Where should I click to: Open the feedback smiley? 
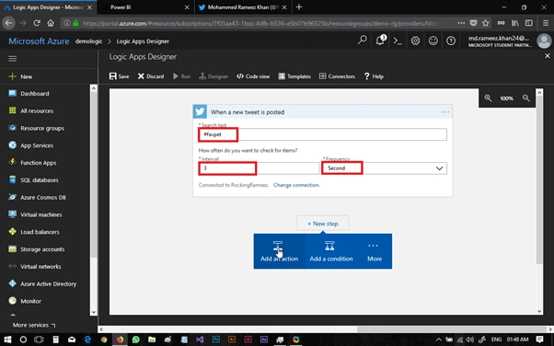coord(433,40)
